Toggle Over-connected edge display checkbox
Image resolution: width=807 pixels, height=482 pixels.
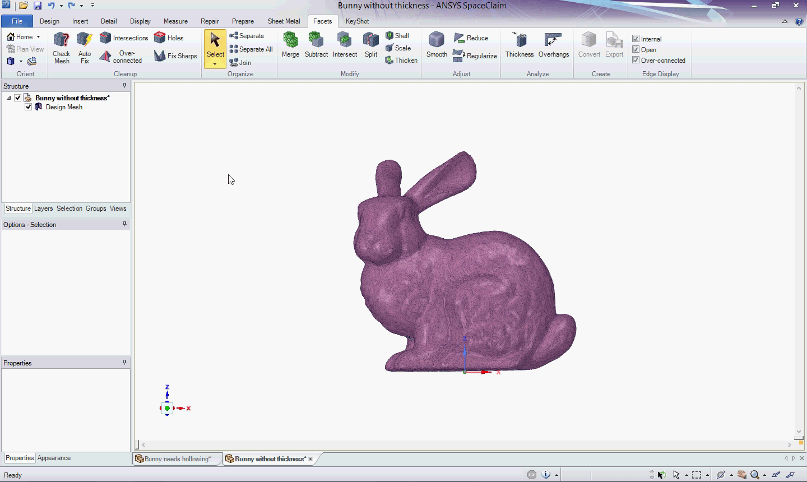click(x=636, y=60)
